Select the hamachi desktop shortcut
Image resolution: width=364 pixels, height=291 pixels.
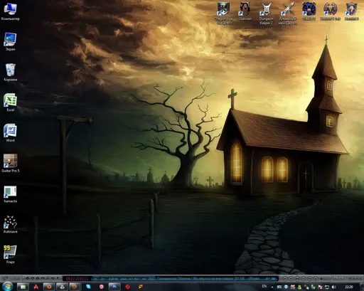pos(10,194)
